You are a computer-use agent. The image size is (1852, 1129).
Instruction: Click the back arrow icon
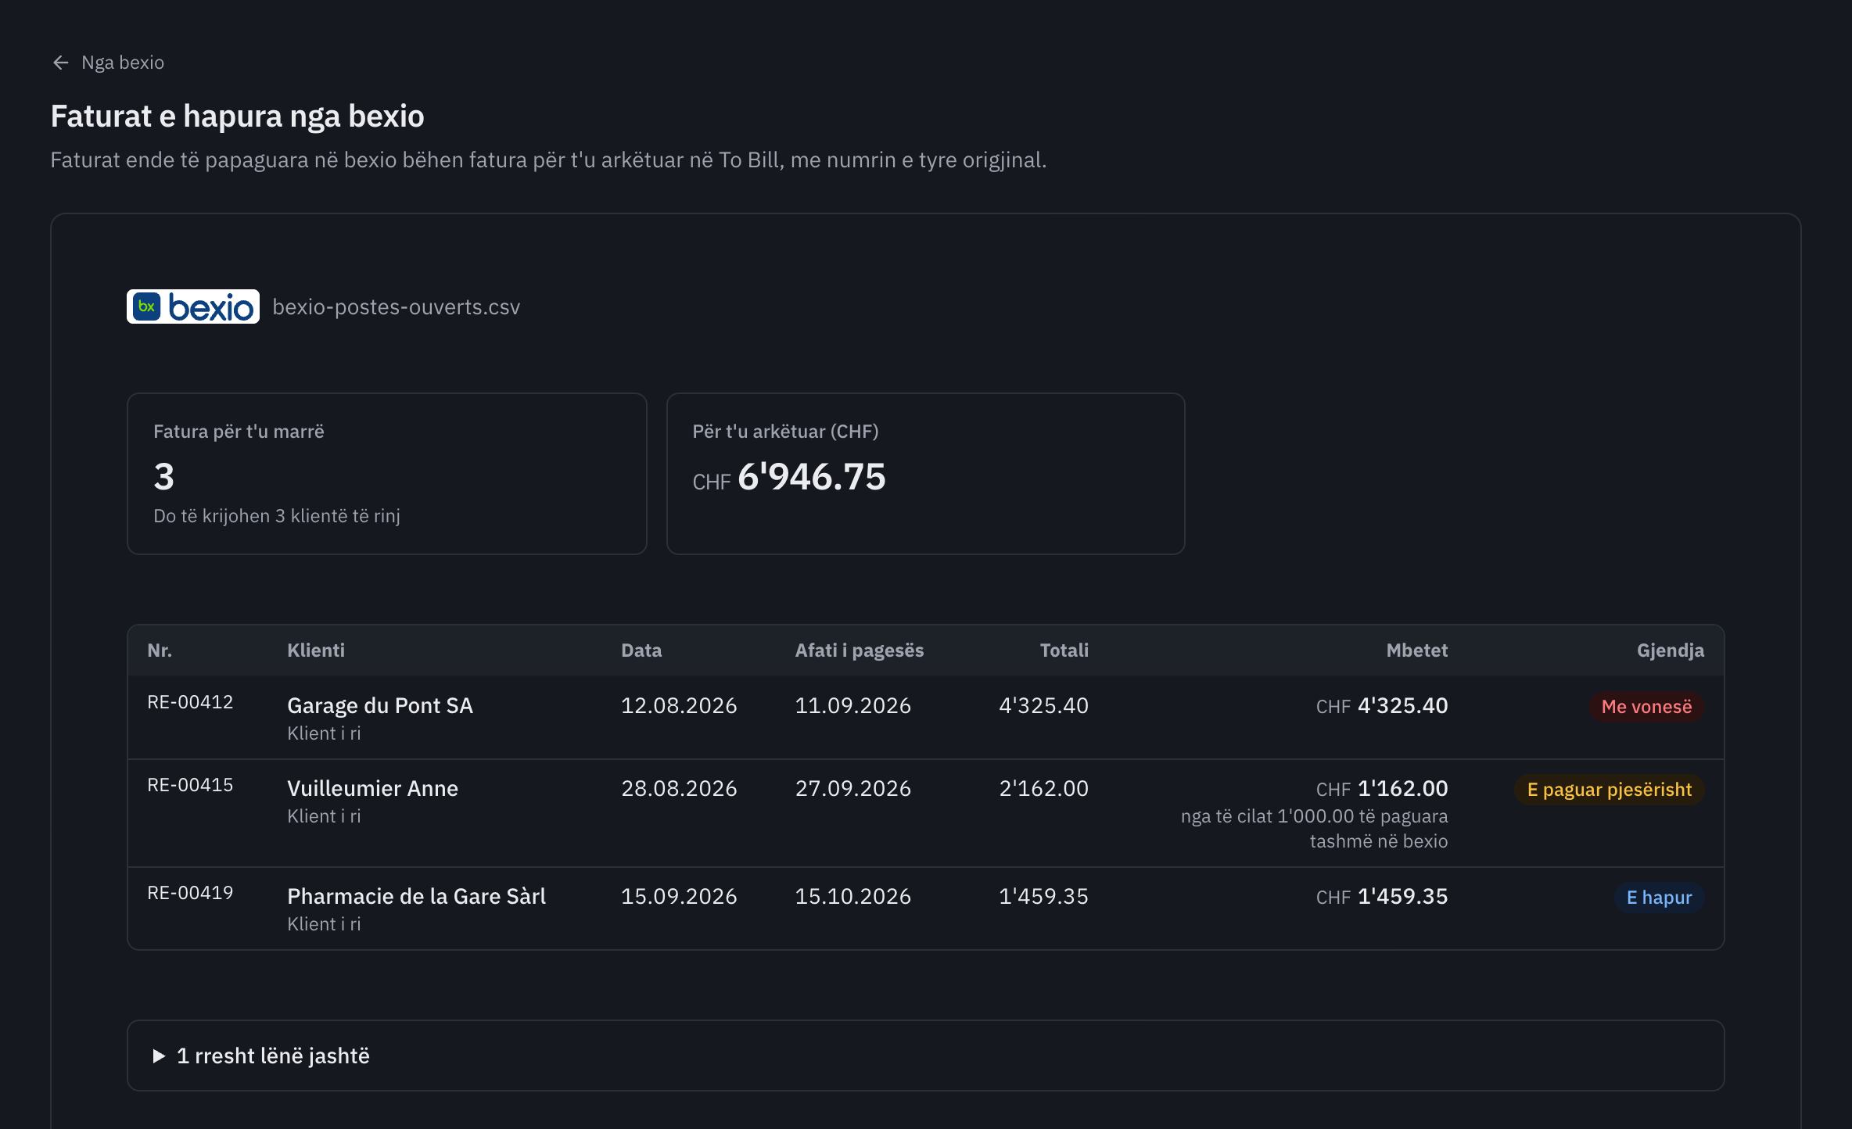point(60,63)
